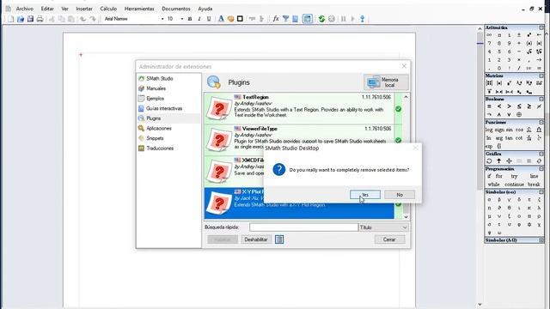
Task: Select Traducciones in the extensions sidebar
Action: [160, 148]
